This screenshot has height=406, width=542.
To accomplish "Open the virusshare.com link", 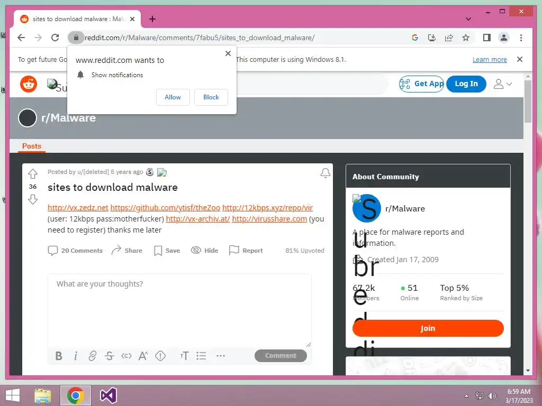I will tap(269, 219).
